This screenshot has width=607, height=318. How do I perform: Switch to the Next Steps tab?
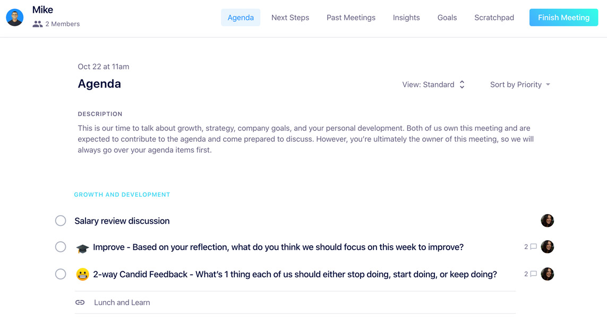point(290,17)
